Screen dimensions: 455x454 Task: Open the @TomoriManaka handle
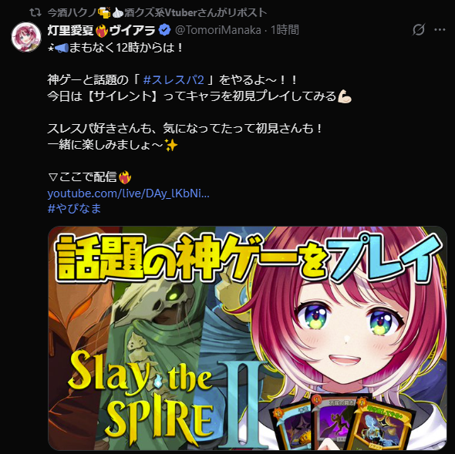pyautogui.click(x=218, y=30)
